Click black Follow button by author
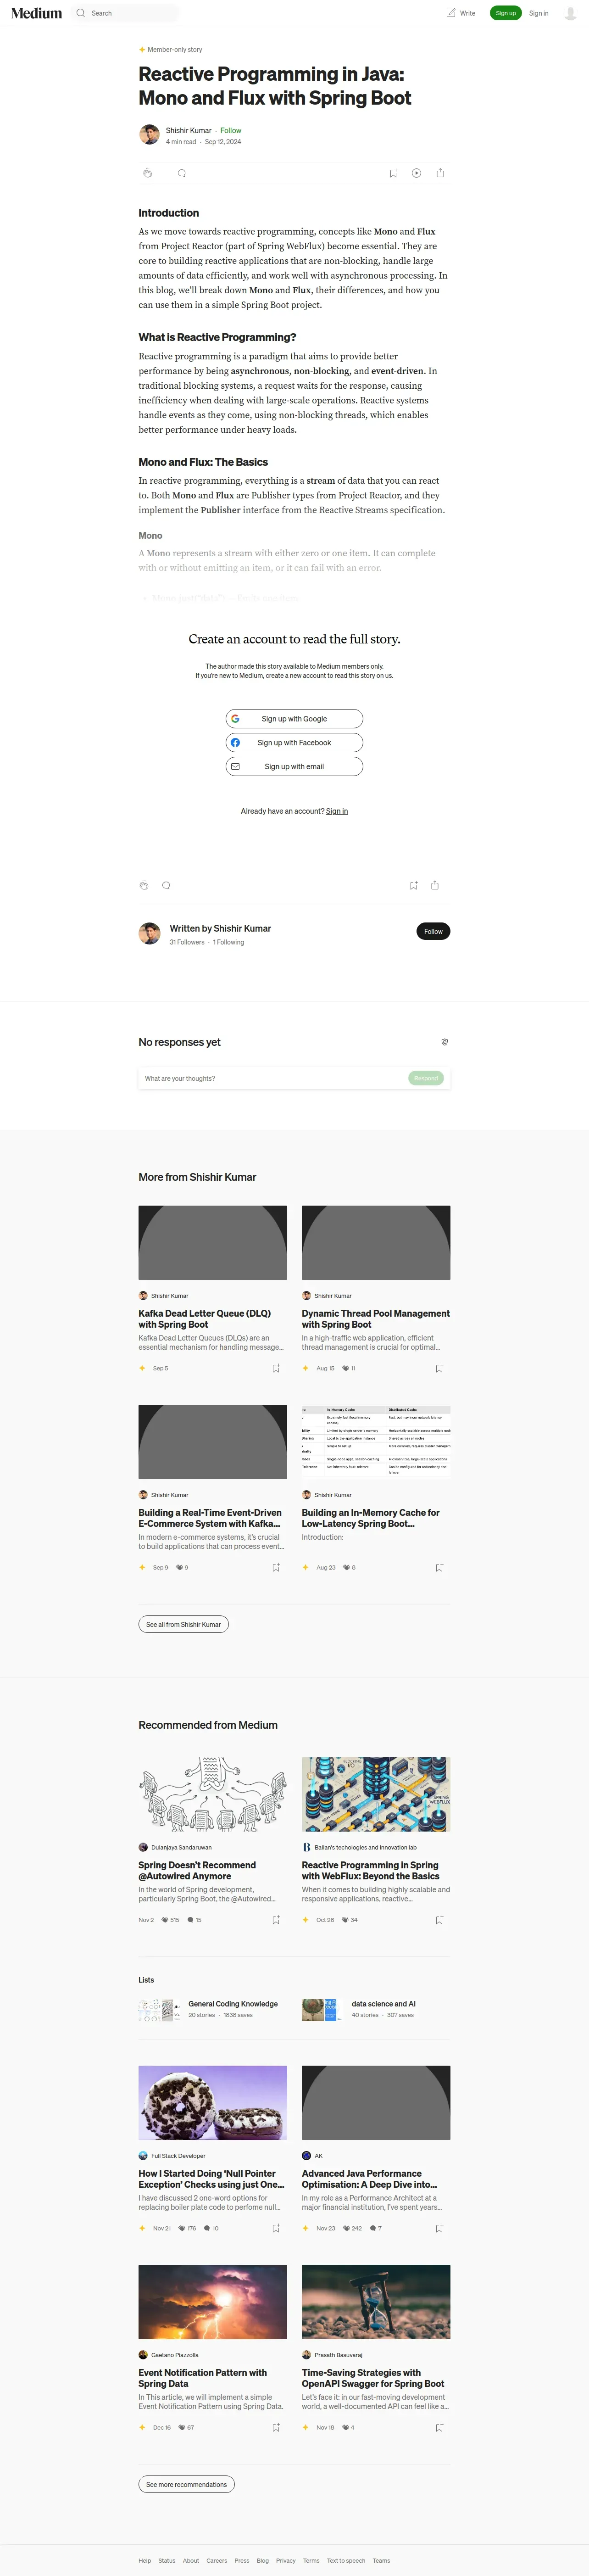The width and height of the screenshot is (589, 2576). click(x=433, y=931)
